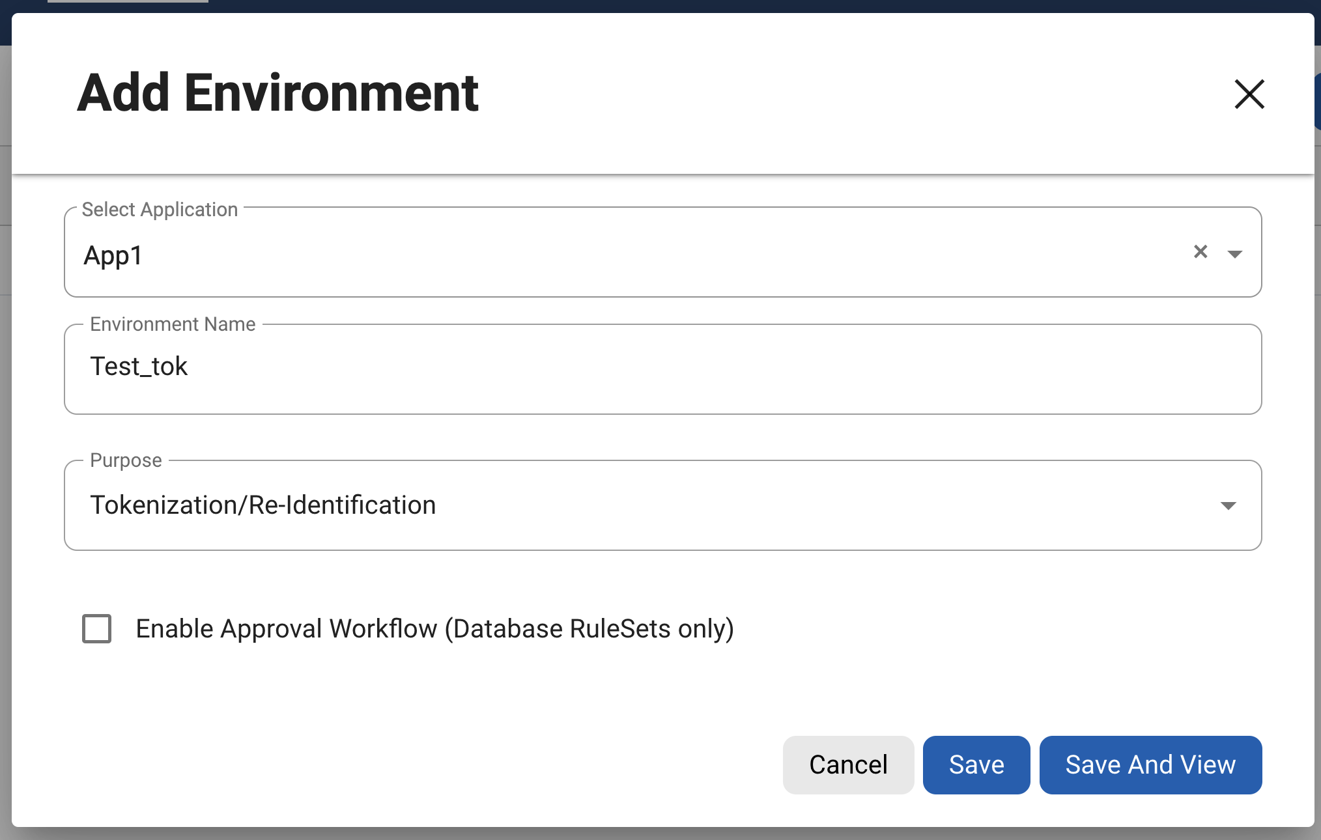The height and width of the screenshot is (840, 1321).
Task: Click the Environment Name field label
Action: (x=173, y=324)
